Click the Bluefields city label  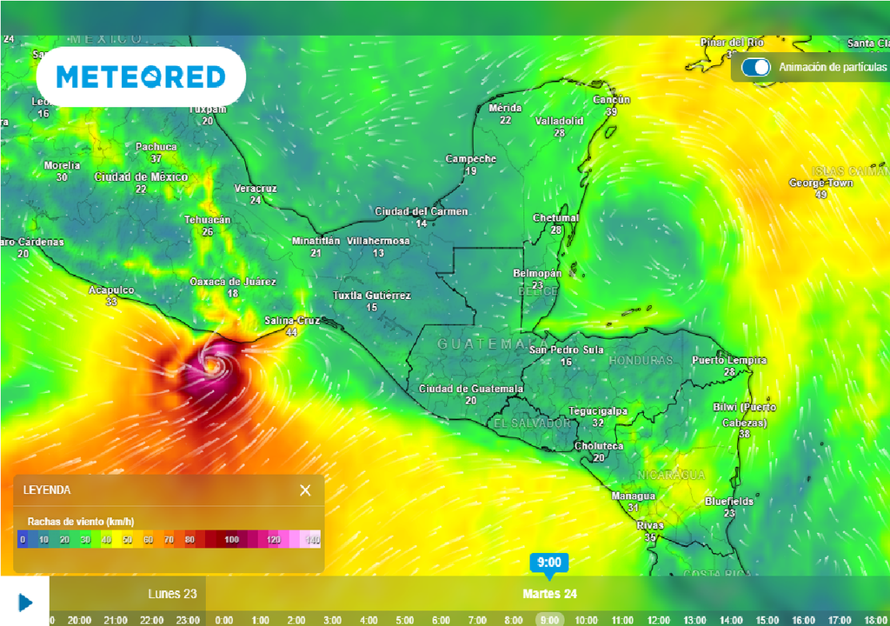pos(729,501)
